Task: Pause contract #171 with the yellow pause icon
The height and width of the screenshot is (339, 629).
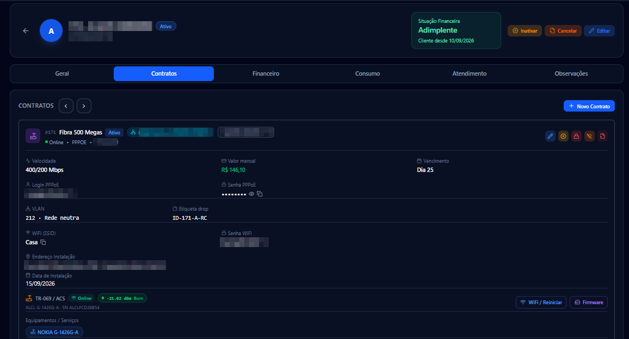Action: coord(563,137)
